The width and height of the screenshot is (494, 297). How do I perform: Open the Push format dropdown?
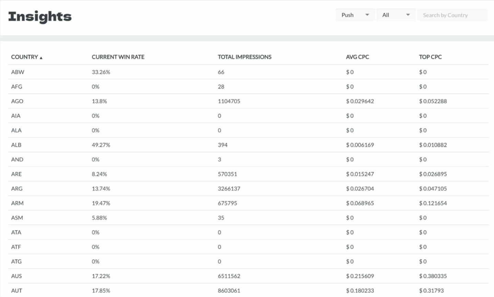point(355,15)
